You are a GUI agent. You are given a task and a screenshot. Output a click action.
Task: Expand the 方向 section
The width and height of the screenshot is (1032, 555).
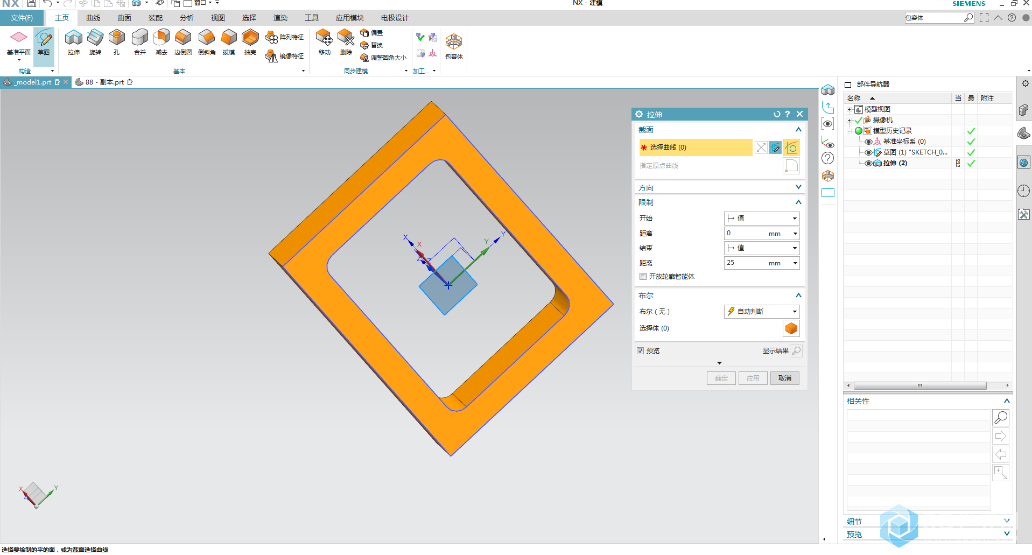click(x=798, y=187)
